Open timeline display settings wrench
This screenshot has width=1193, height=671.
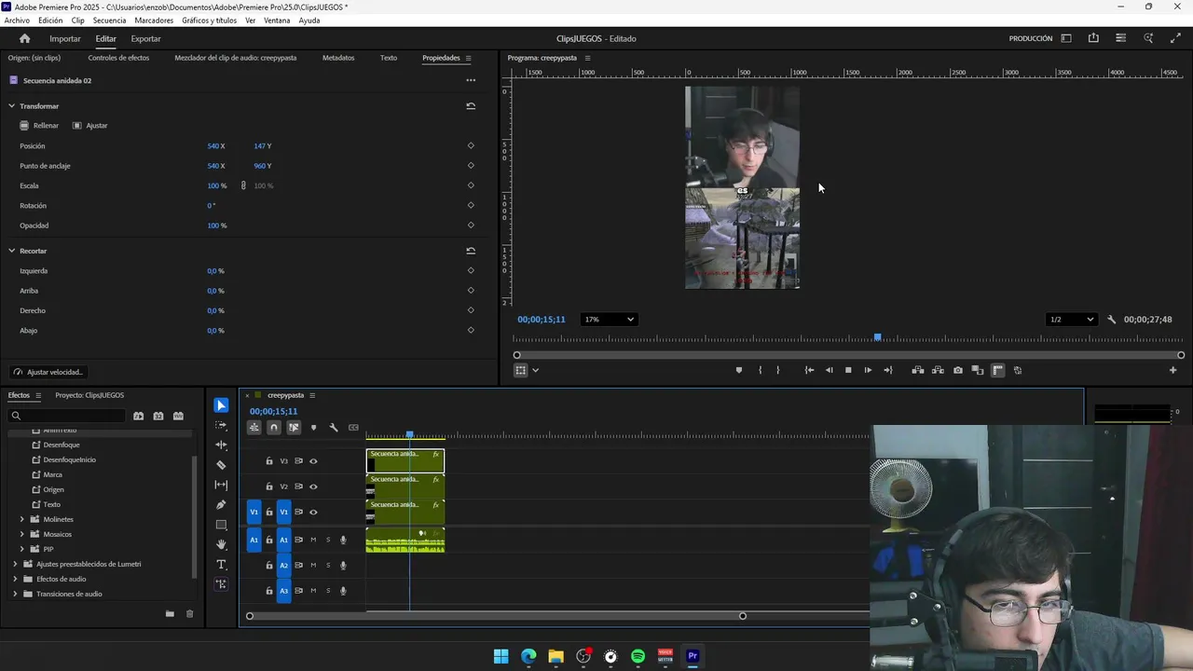click(x=334, y=428)
